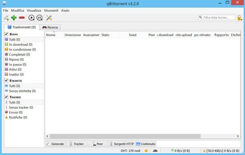Toggle the Etichette filter checkbox
This screenshot has width=245, height=155.
click(6, 80)
